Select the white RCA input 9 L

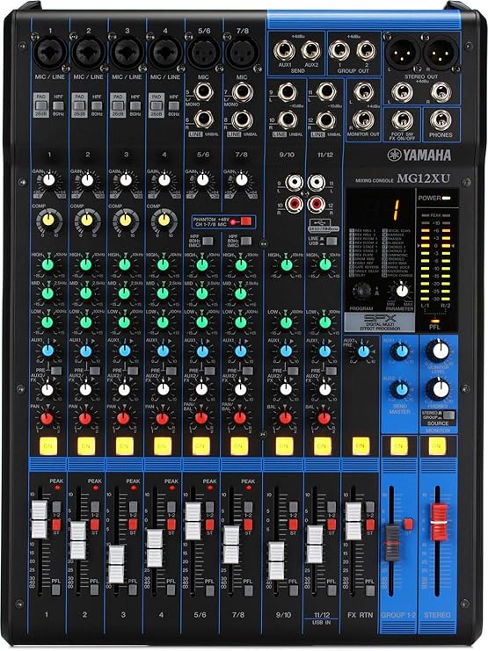[296, 182]
